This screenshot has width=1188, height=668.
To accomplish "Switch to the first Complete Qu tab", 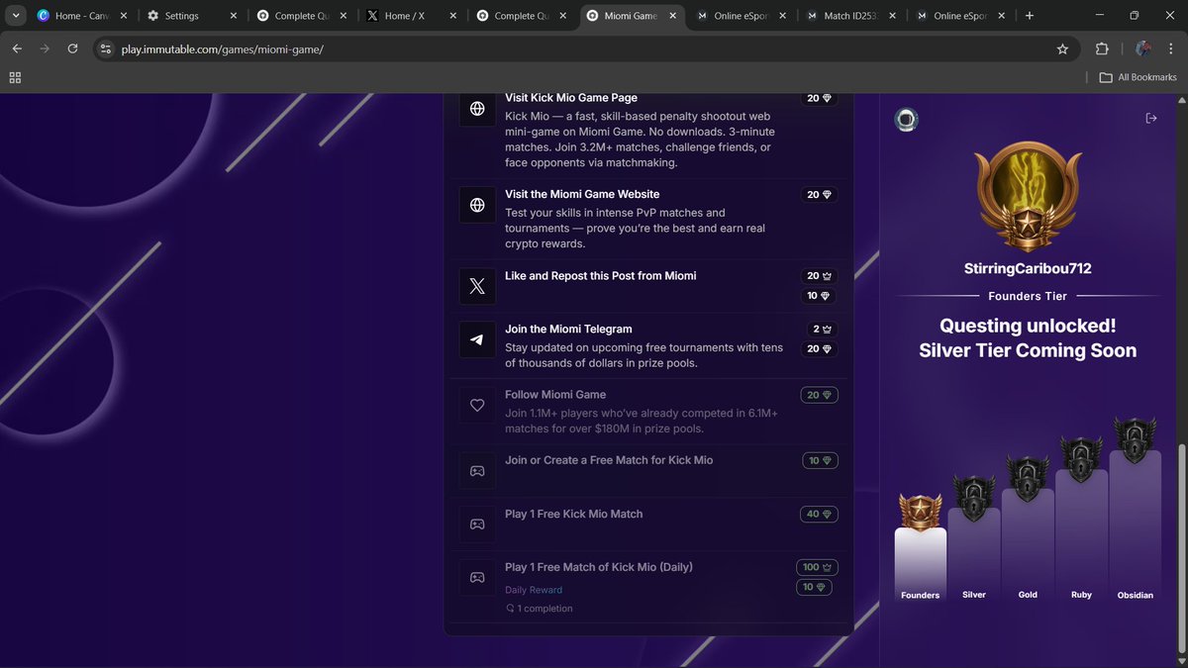I will point(300,16).
